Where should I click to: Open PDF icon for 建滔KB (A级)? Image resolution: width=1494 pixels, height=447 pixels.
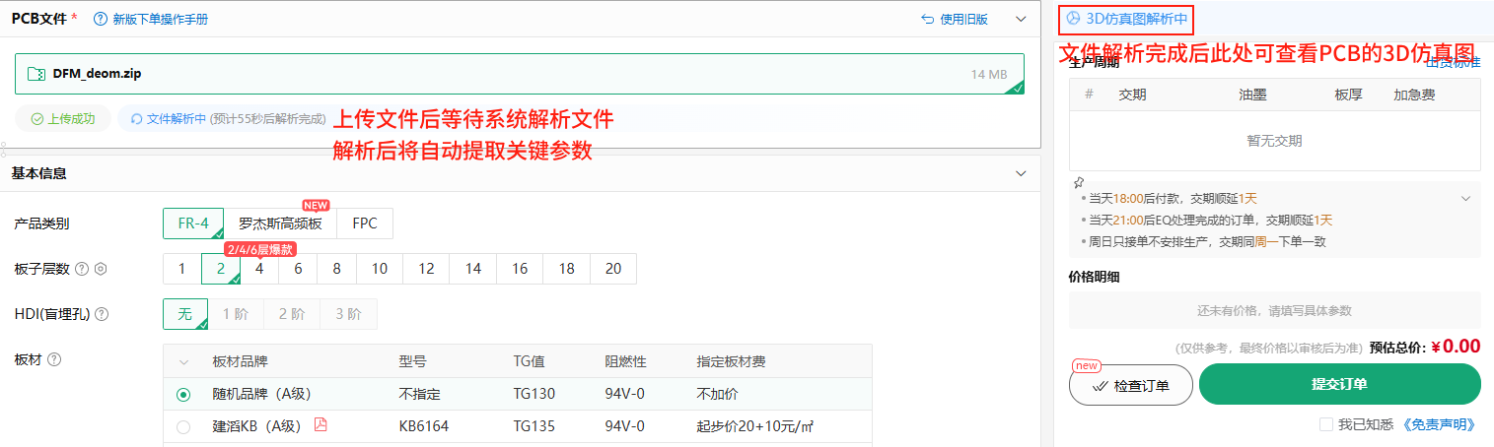point(320,424)
